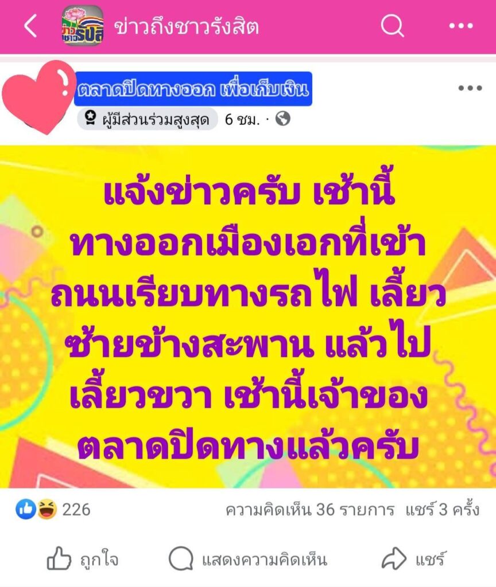Viewport: 496px width, 587px height.
Task: Tap the ผู้มีส่วนร่วมสูงสุด badge
Action: [148, 119]
